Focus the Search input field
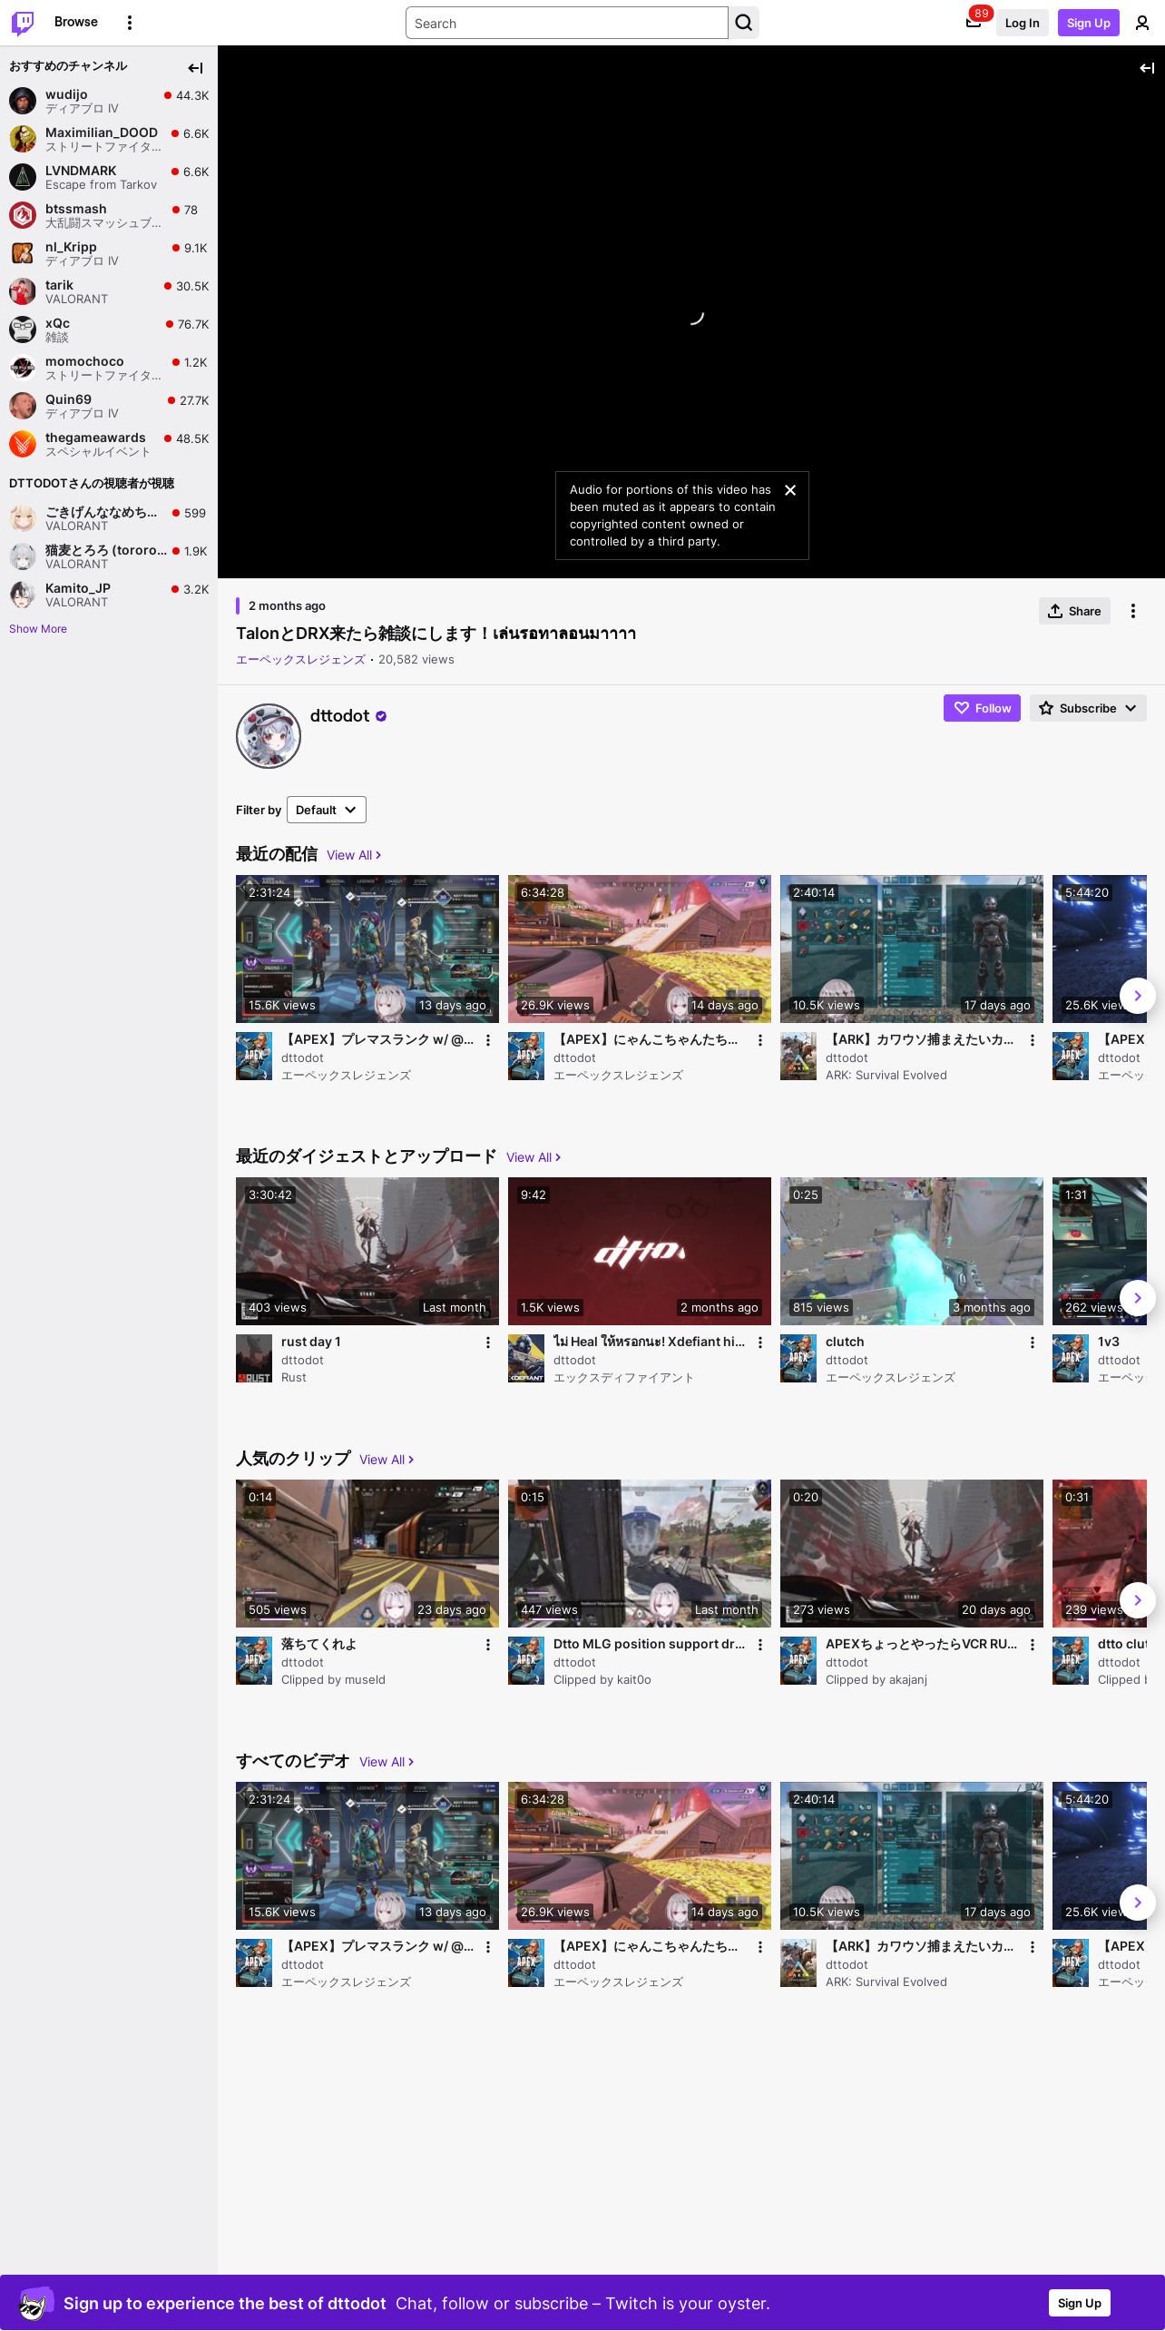 [567, 23]
